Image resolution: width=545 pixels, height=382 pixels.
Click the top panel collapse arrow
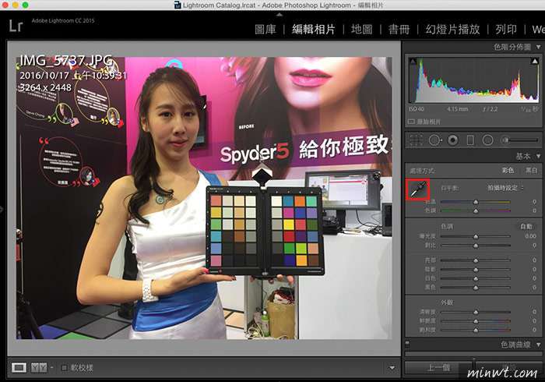click(279, 15)
